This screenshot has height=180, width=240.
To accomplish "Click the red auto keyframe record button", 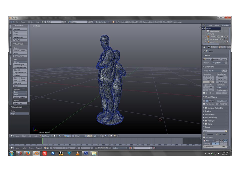I will pos(130,148).
